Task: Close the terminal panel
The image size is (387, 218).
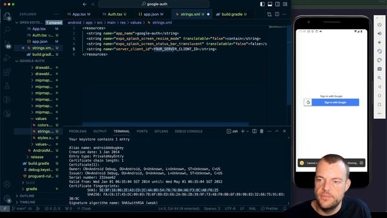Action: [284, 131]
